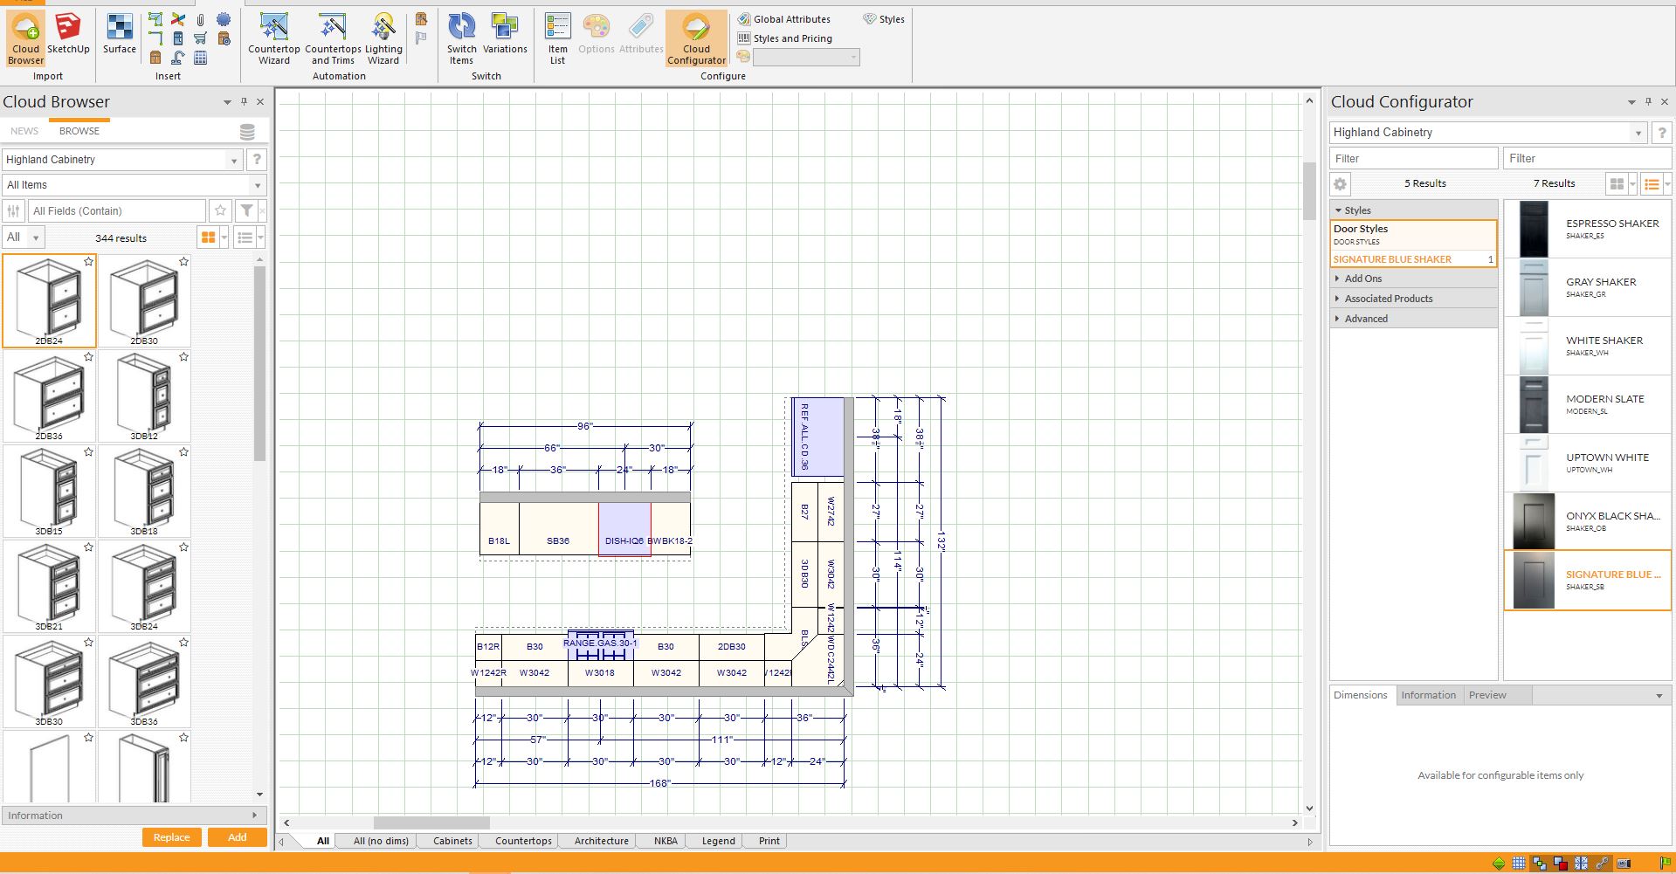The width and height of the screenshot is (1676, 874).
Task: Select the 3DB15 cabinet thumbnail
Action: pos(49,491)
